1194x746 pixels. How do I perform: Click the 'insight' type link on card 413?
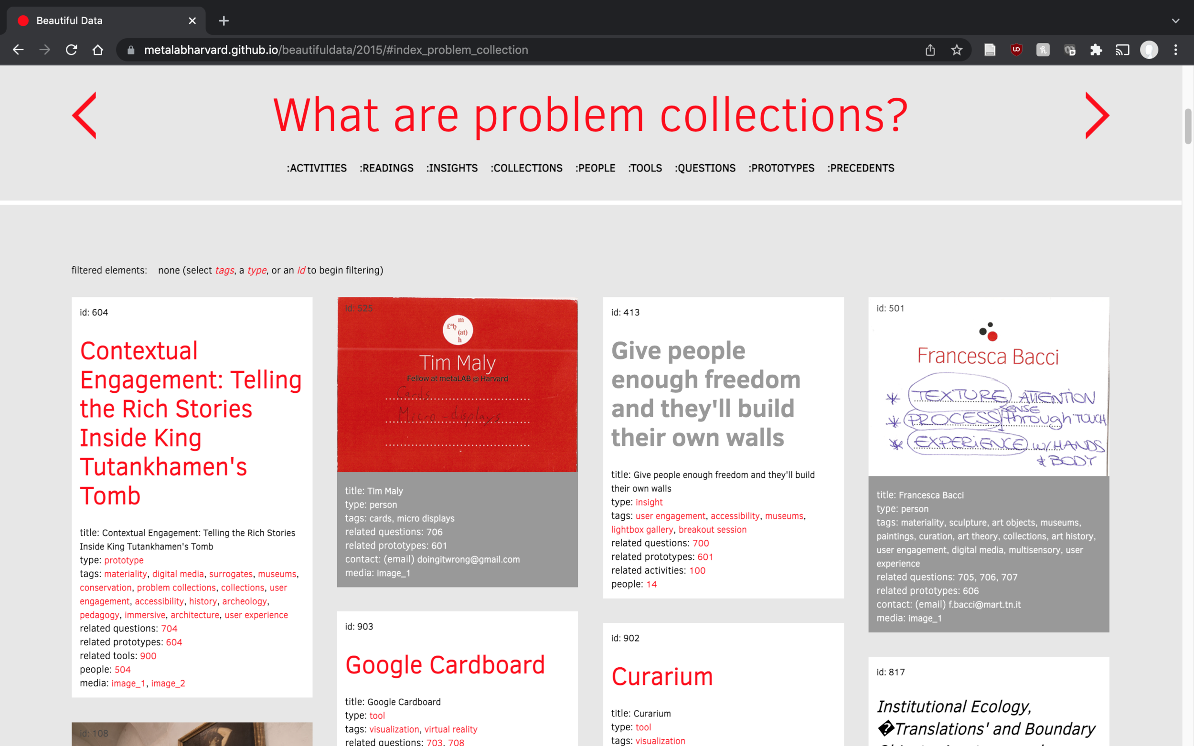coord(649,502)
